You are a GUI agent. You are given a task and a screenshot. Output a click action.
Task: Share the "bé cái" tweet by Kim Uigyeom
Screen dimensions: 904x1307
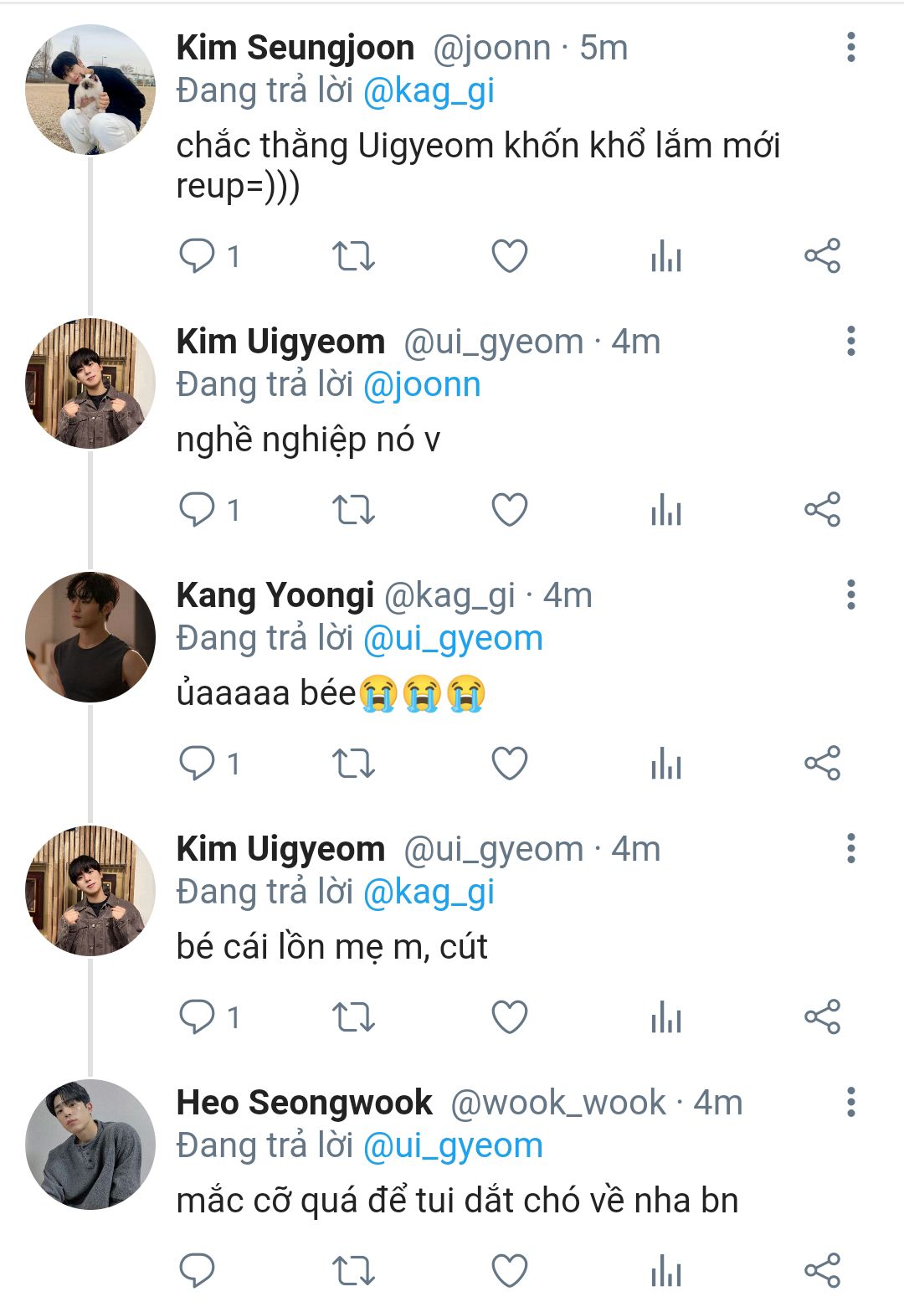point(822,1017)
